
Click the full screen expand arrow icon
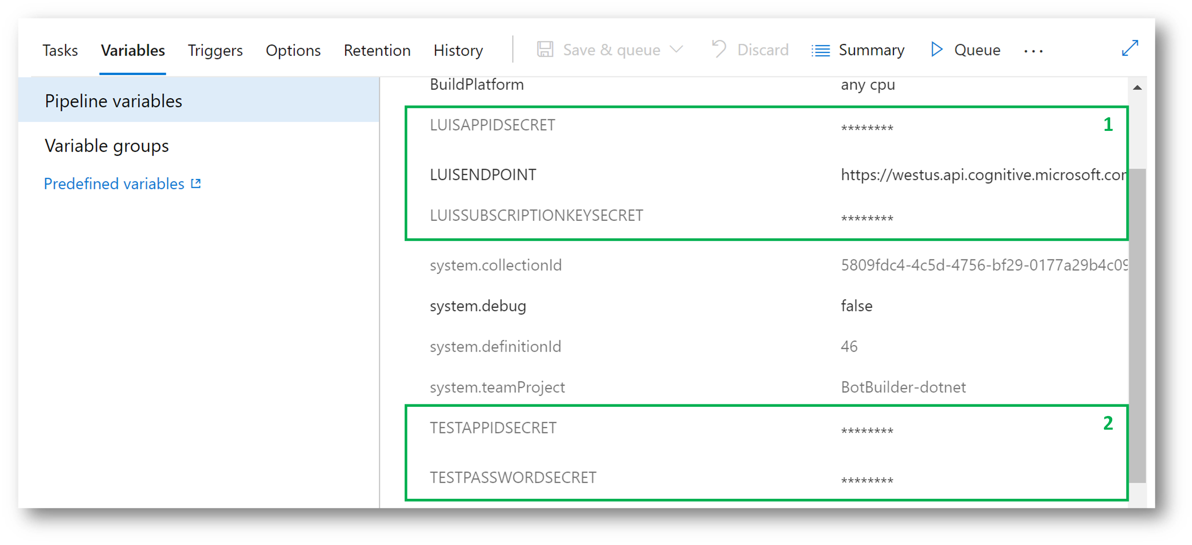pyautogui.click(x=1130, y=48)
